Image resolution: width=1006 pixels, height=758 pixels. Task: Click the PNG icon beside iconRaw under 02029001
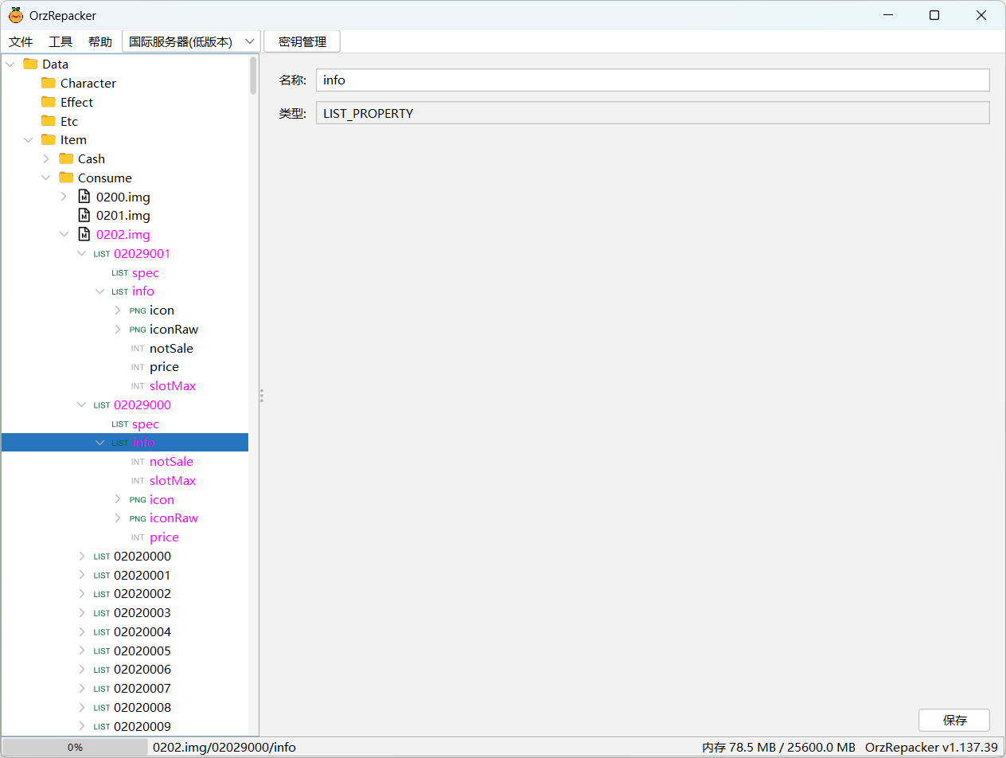click(138, 330)
